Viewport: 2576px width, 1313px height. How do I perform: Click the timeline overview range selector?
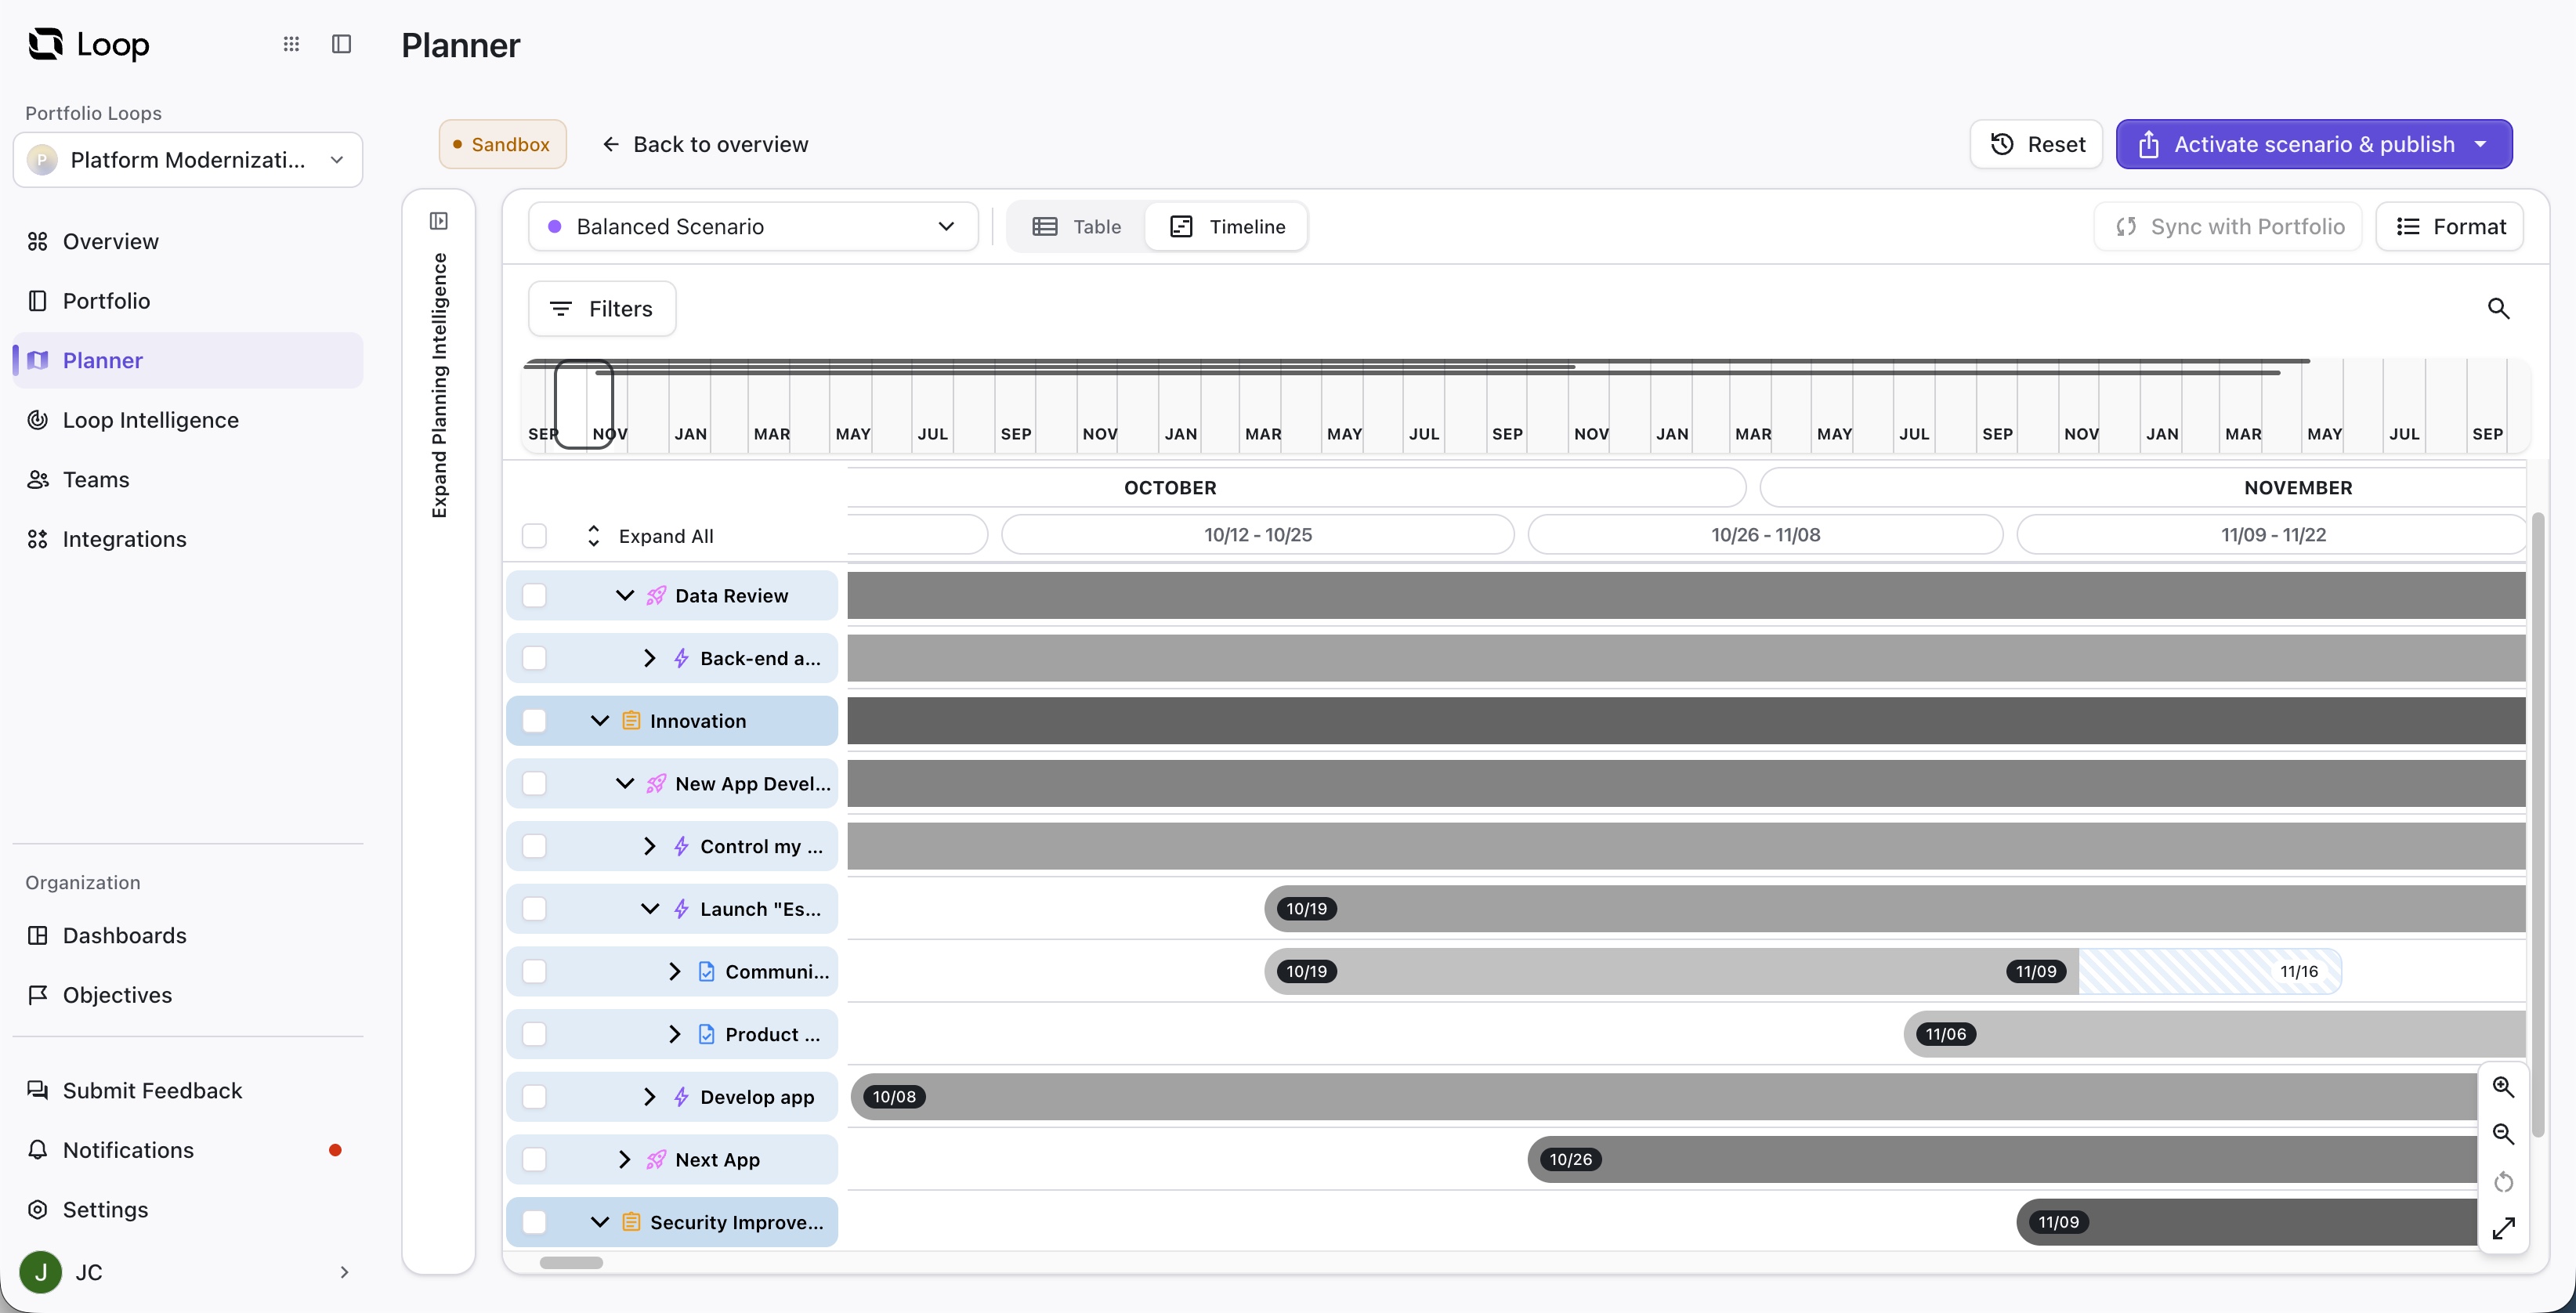[584, 404]
